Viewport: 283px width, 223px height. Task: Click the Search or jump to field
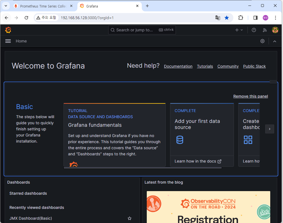click(x=142, y=30)
